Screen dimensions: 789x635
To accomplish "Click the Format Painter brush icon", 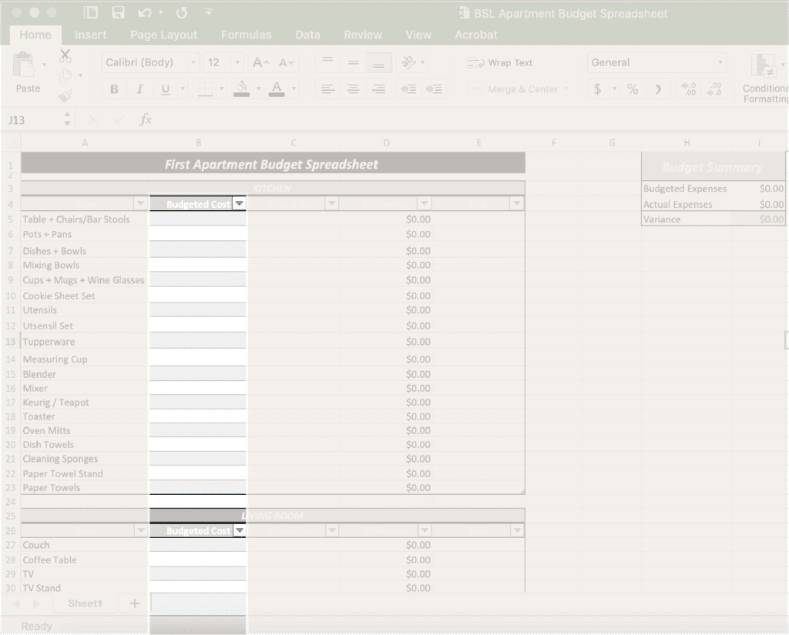I will [x=65, y=95].
